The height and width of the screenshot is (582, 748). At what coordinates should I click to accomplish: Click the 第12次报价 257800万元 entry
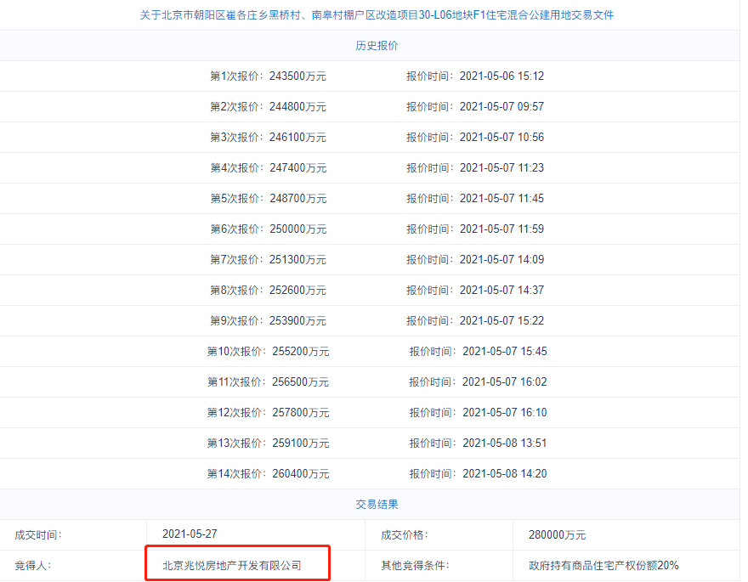point(268,413)
